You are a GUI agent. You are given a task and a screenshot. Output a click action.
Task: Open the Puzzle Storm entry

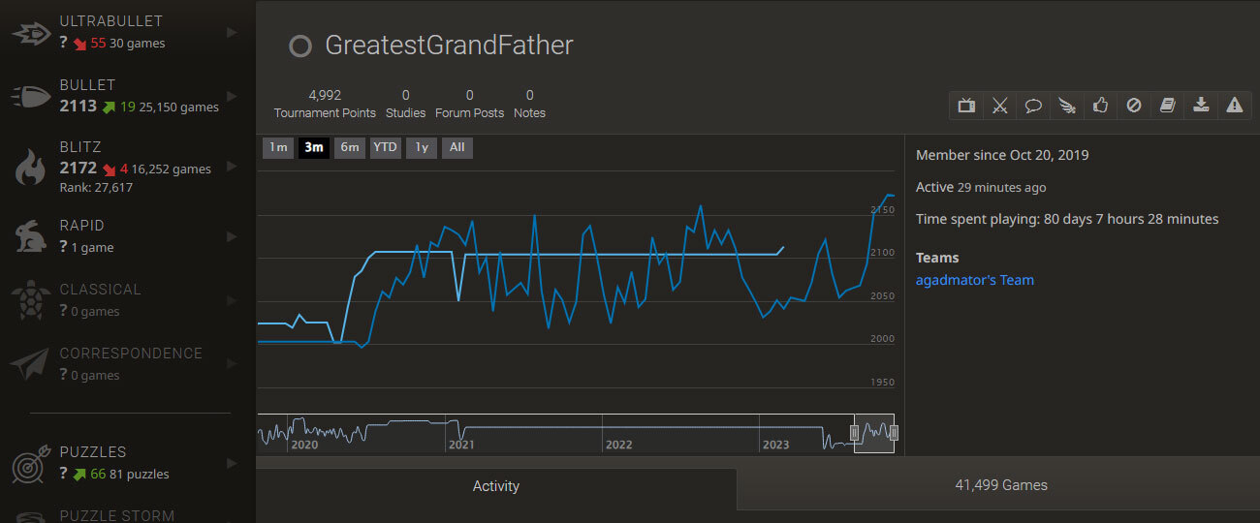point(116,515)
